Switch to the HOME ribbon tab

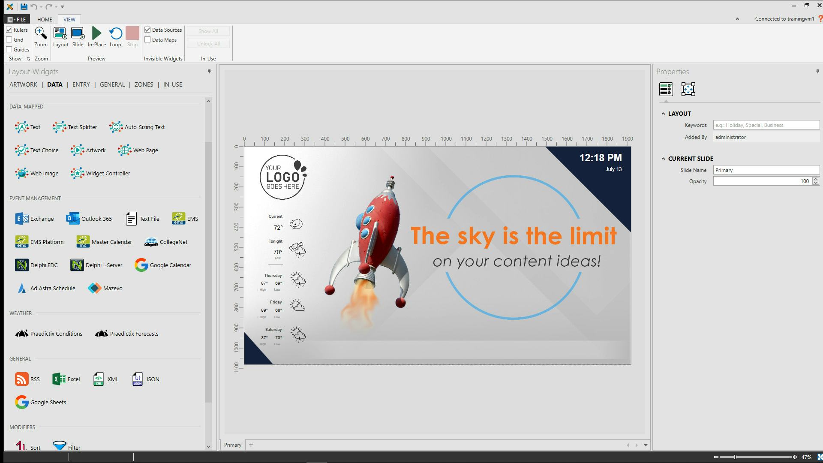coord(45,20)
